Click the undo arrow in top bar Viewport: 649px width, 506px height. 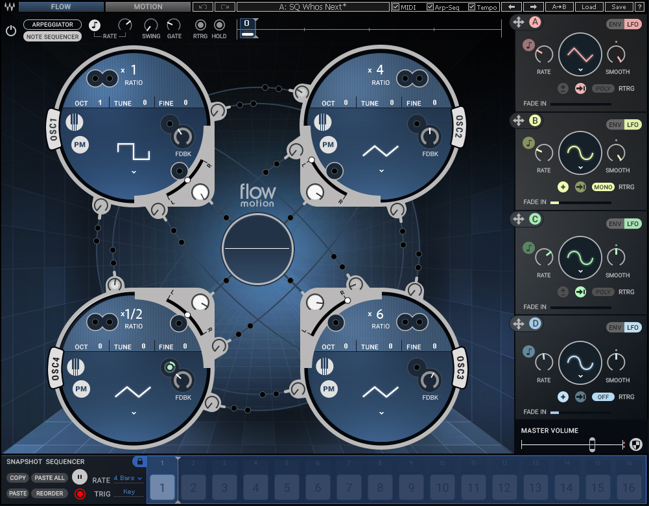202,7
